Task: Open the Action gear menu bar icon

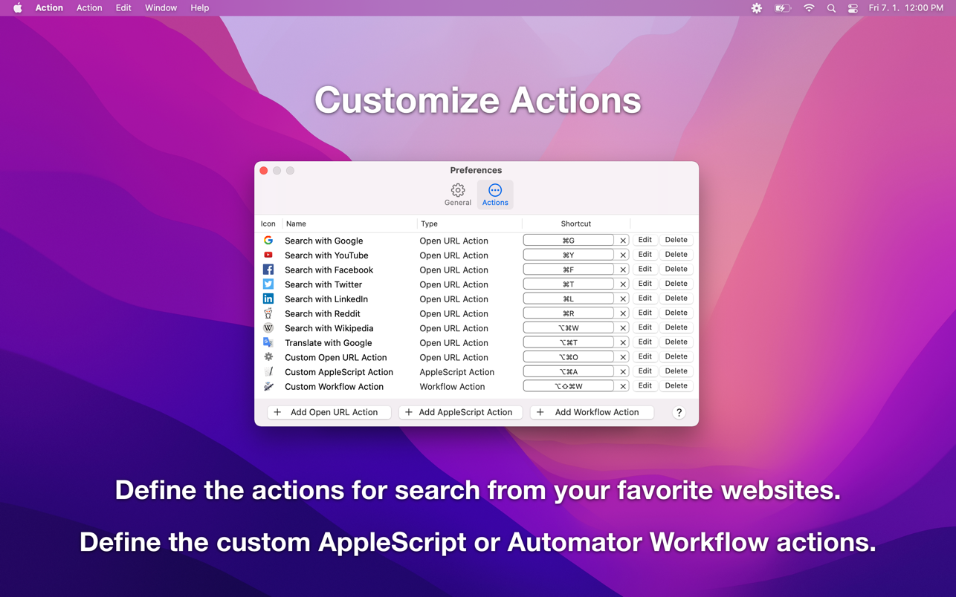Action: click(x=757, y=8)
